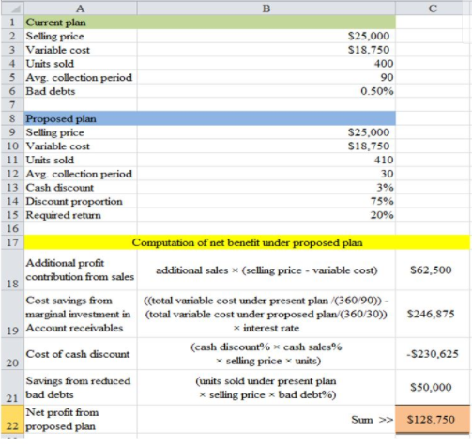Click 'Avg. collection period' in row 12

(x=81, y=174)
